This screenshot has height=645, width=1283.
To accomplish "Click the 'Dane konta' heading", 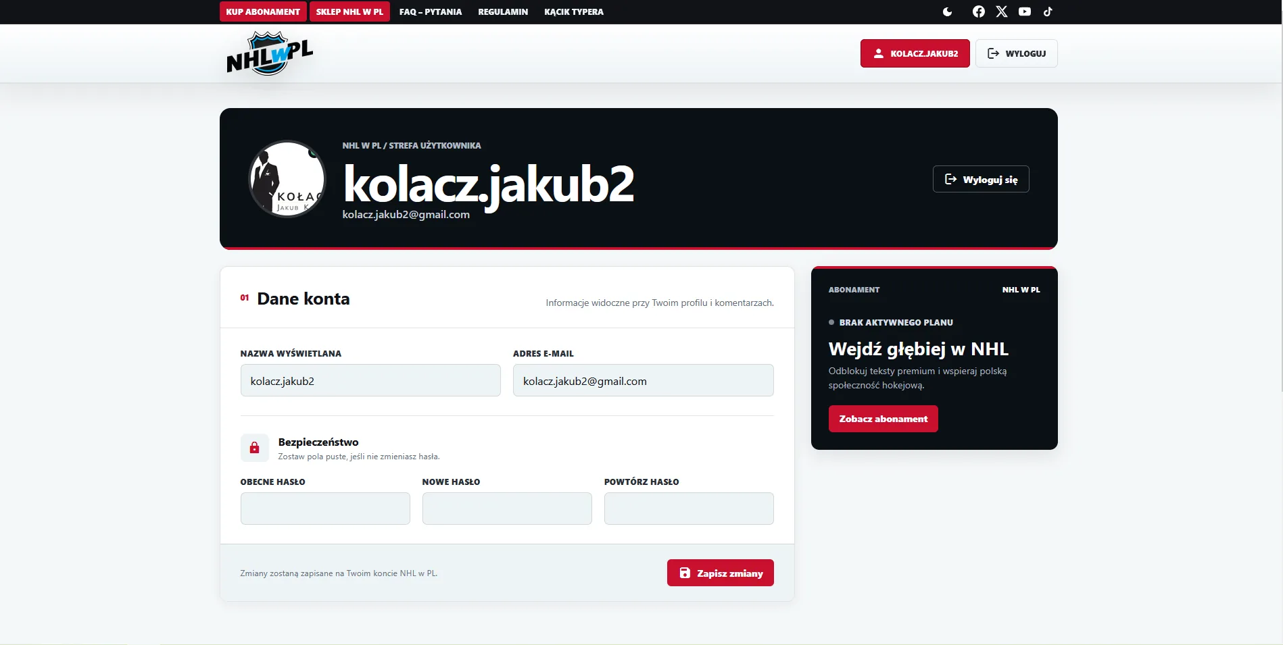I will [x=304, y=299].
